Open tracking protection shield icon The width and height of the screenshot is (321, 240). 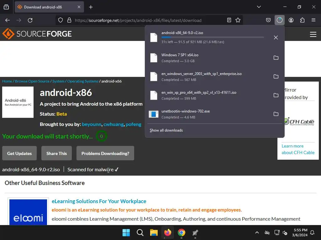point(61,20)
